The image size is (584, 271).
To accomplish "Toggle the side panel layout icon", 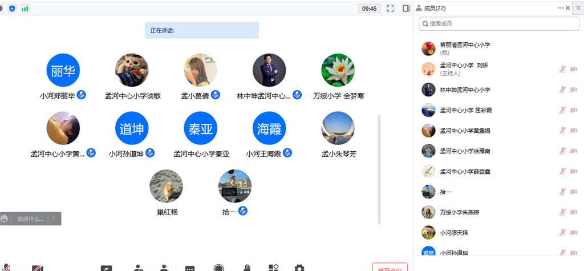I will [x=406, y=9].
